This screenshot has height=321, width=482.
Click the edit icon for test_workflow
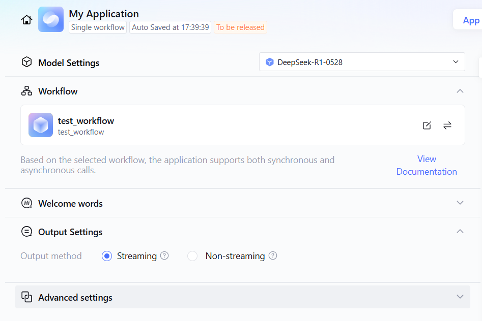427,125
